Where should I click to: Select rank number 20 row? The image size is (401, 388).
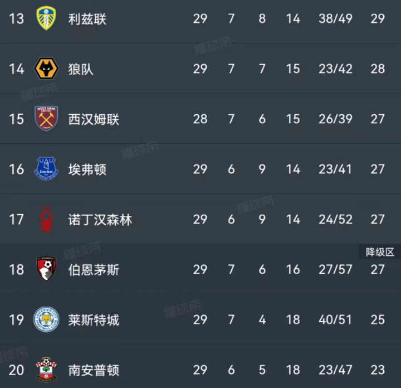pyautogui.click(x=17, y=370)
